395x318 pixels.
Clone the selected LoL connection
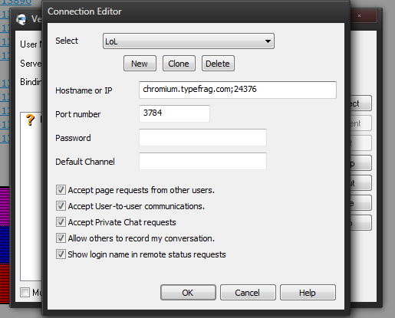[x=179, y=64]
